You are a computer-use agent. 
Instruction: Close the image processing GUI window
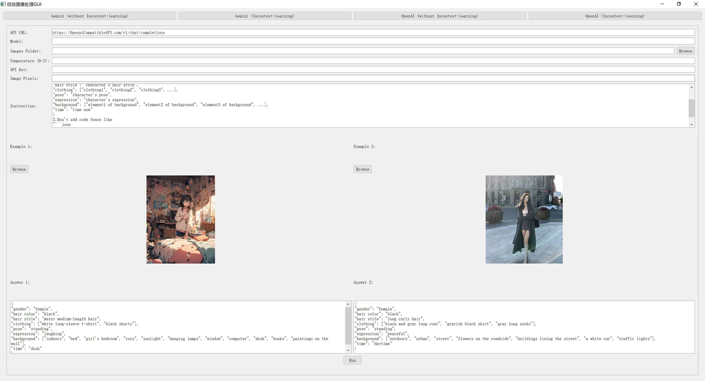click(696, 4)
